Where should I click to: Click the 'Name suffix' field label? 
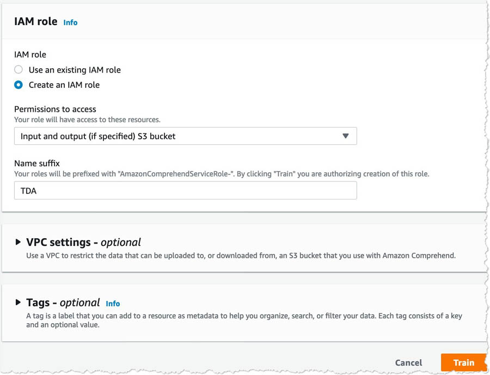(x=37, y=164)
